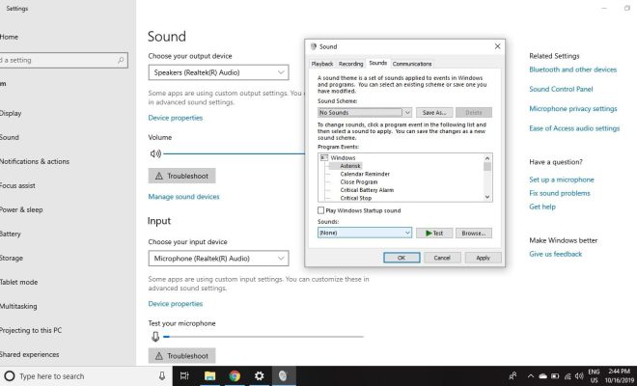
Task: Open Power & sleep settings page
Action: coord(21,209)
